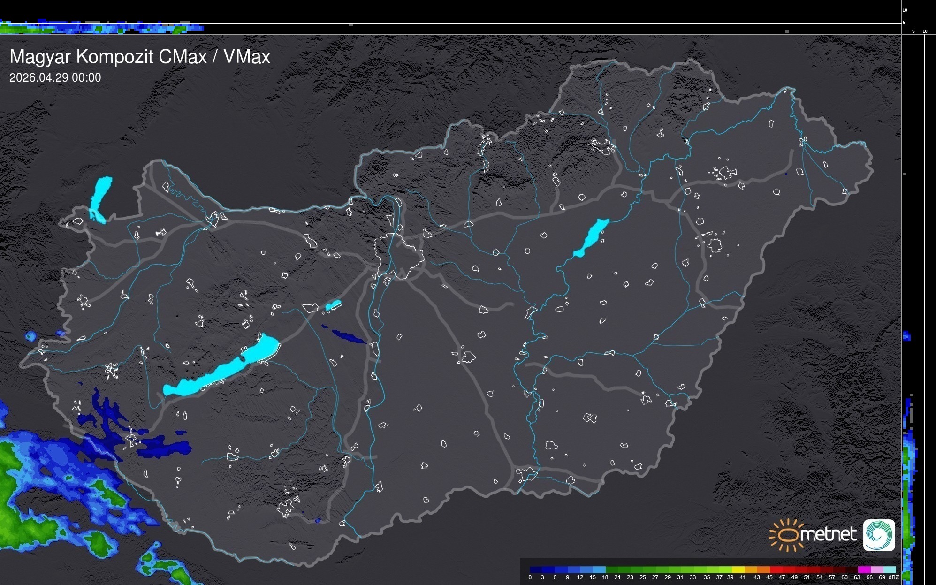Image resolution: width=936 pixels, height=585 pixels.
Task: Click small Lake Velence northeast of Balaton
Action: click(333, 305)
